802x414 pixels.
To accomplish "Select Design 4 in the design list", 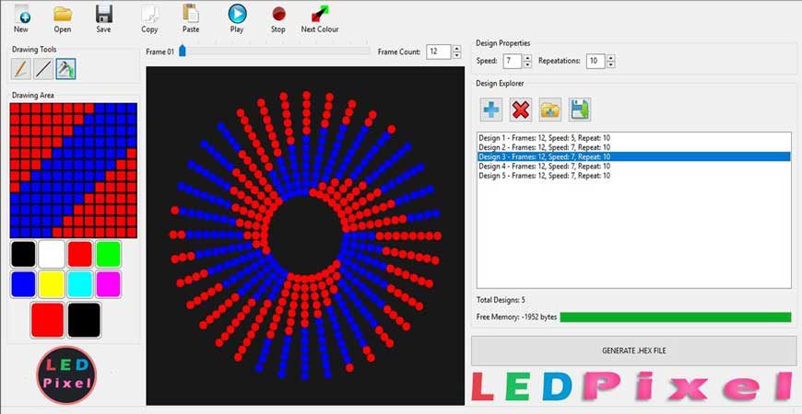I will tap(634, 166).
